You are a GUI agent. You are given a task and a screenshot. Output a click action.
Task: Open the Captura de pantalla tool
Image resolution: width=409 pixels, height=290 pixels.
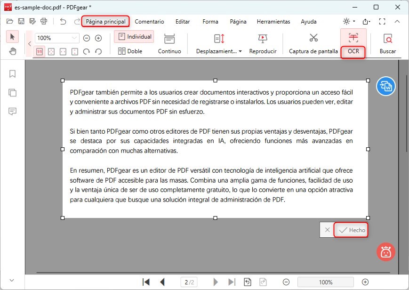pos(313,43)
